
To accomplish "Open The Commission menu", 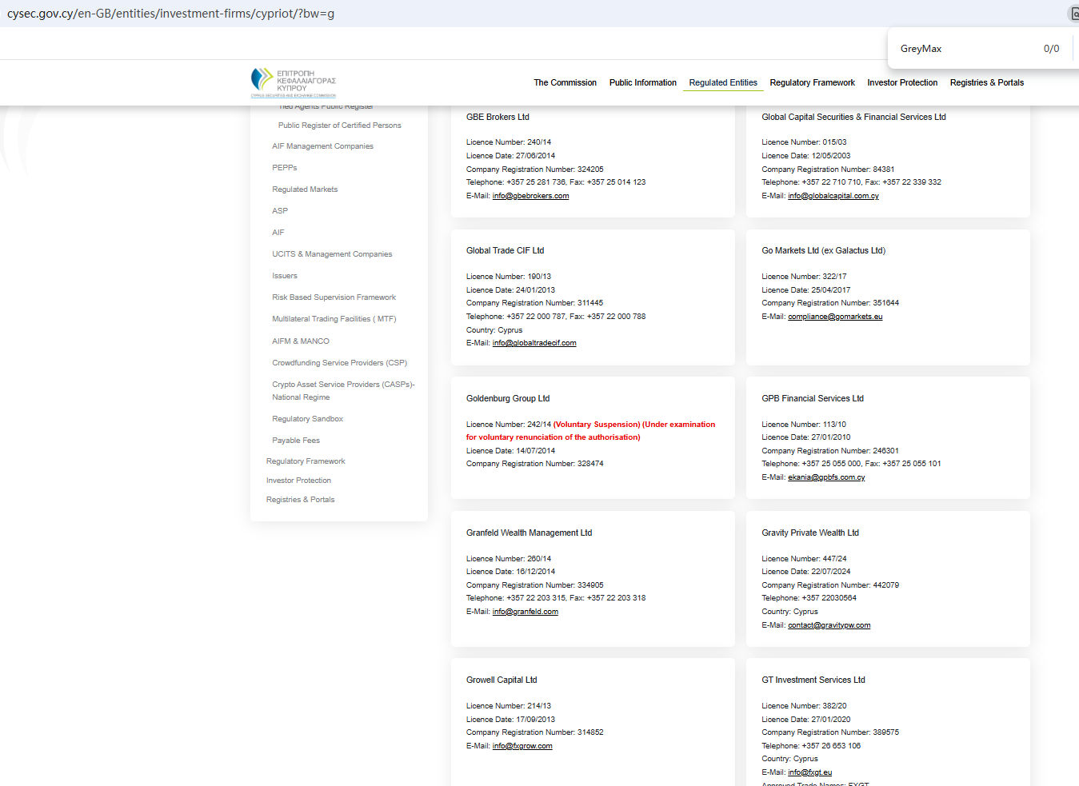I will (x=565, y=83).
